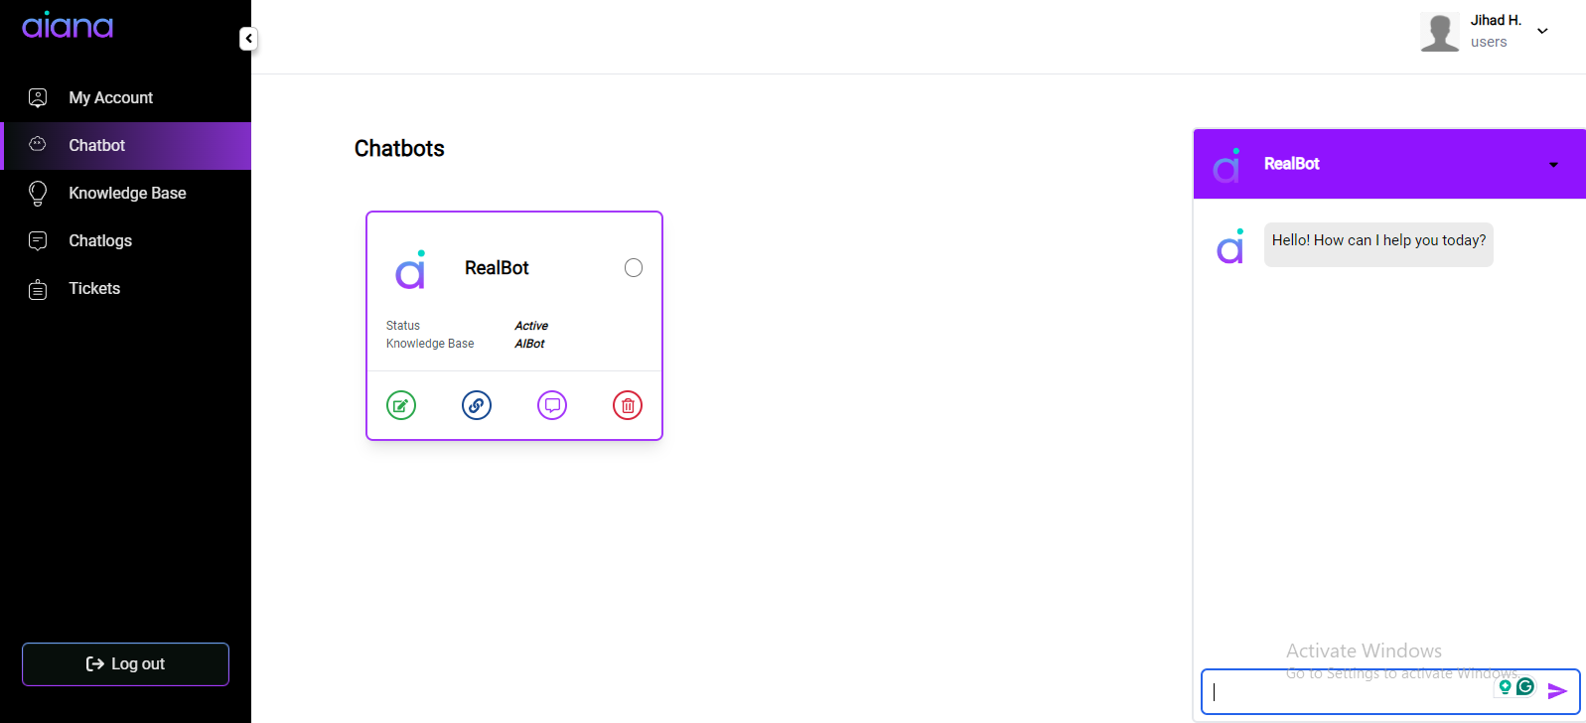The width and height of the screenshot is (1586, 723).
Task: Click the green lightbulb extension icon in input
Action: point(1506,686)
